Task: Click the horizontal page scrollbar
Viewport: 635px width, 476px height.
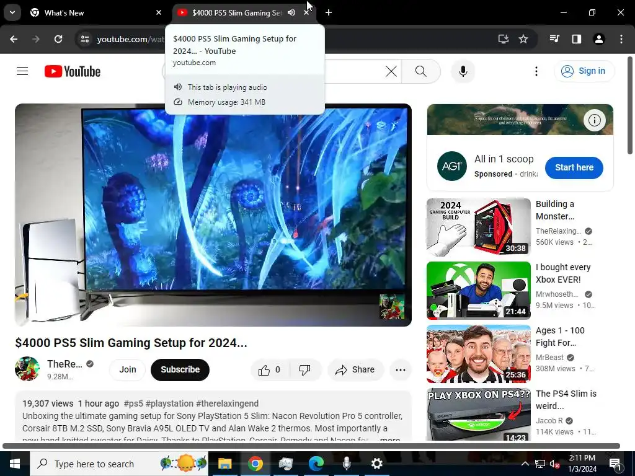Action: (311, 446)
